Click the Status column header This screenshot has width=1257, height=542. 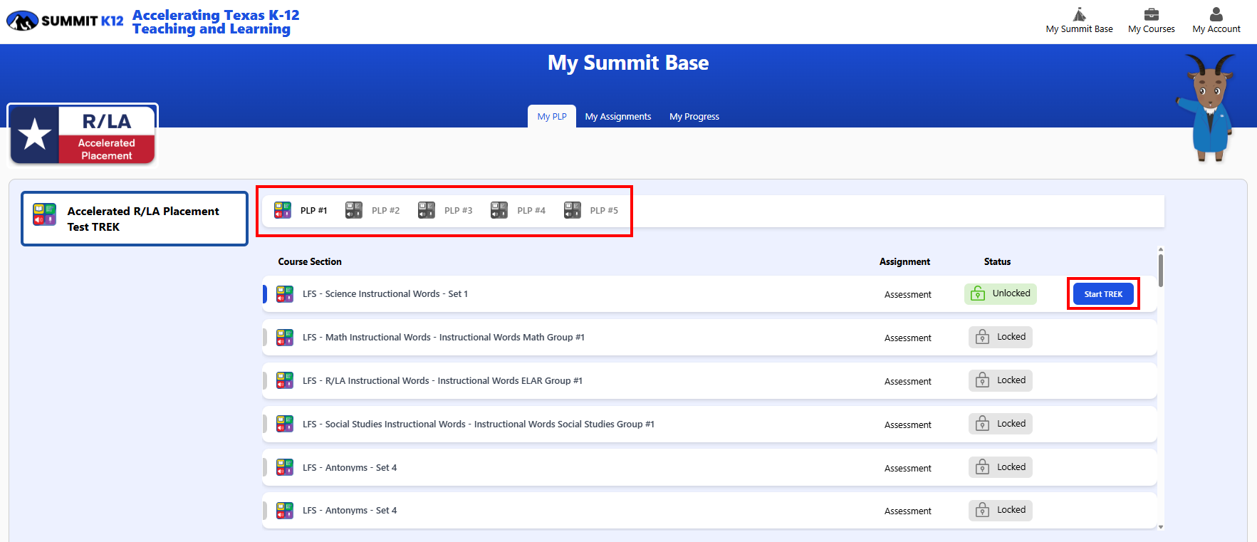(x=997, y=261)
